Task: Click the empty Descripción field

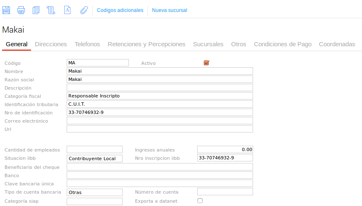Action: (x=160, y=88)
